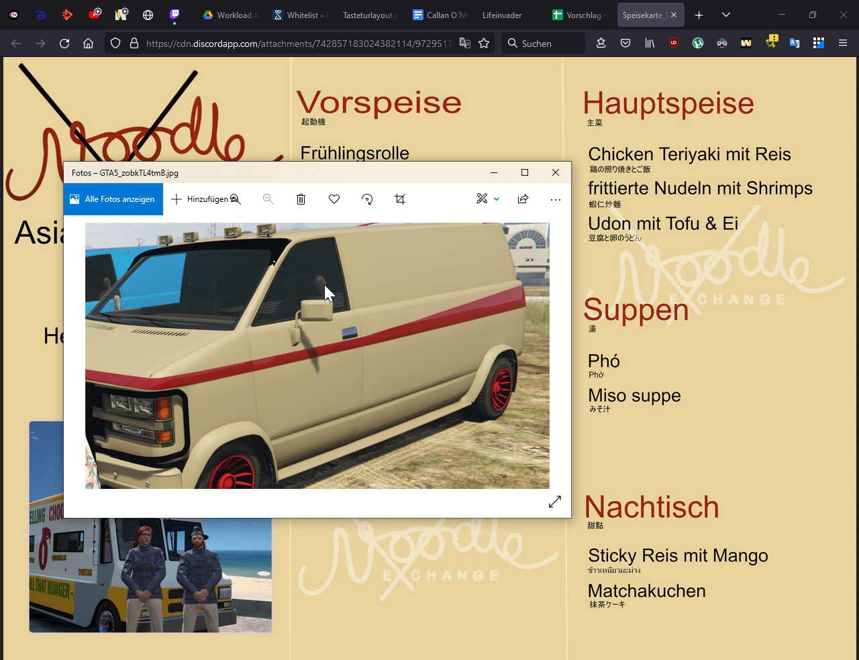Open the pinned globe tab
Image resolution: width=859 pixels, height=660 pixels.
[148, 15]
